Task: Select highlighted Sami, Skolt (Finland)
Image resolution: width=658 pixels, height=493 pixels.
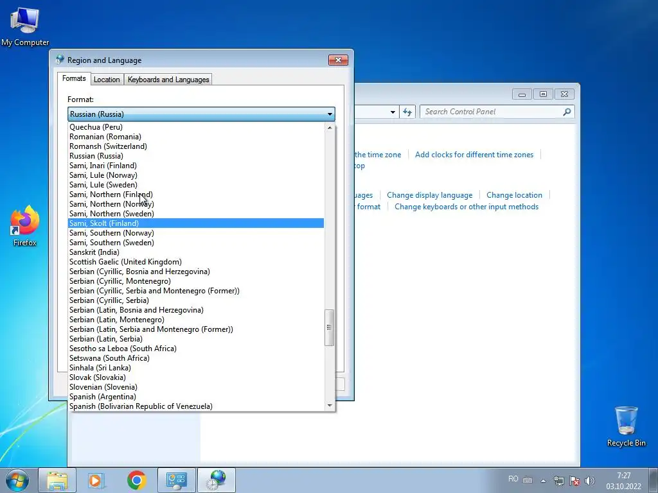Action: 196,223
